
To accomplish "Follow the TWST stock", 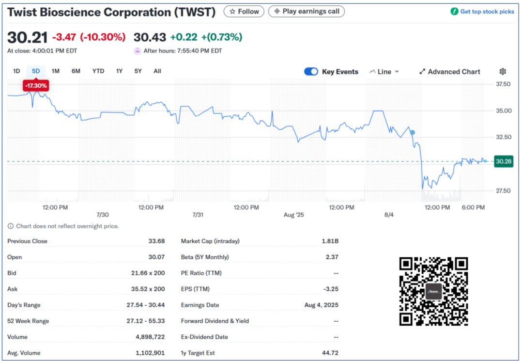I will pyautogui.click(x=244, y=12).
